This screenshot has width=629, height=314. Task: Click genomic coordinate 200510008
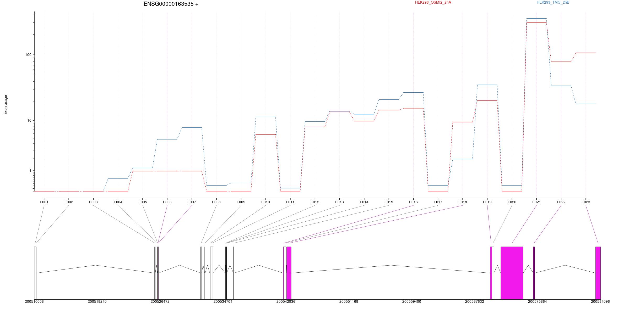34,302
